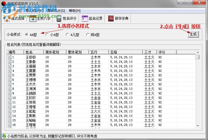Click 起名记录 toolbar label
This screenshot has width=208, height=140.
(x=96, y=18)
